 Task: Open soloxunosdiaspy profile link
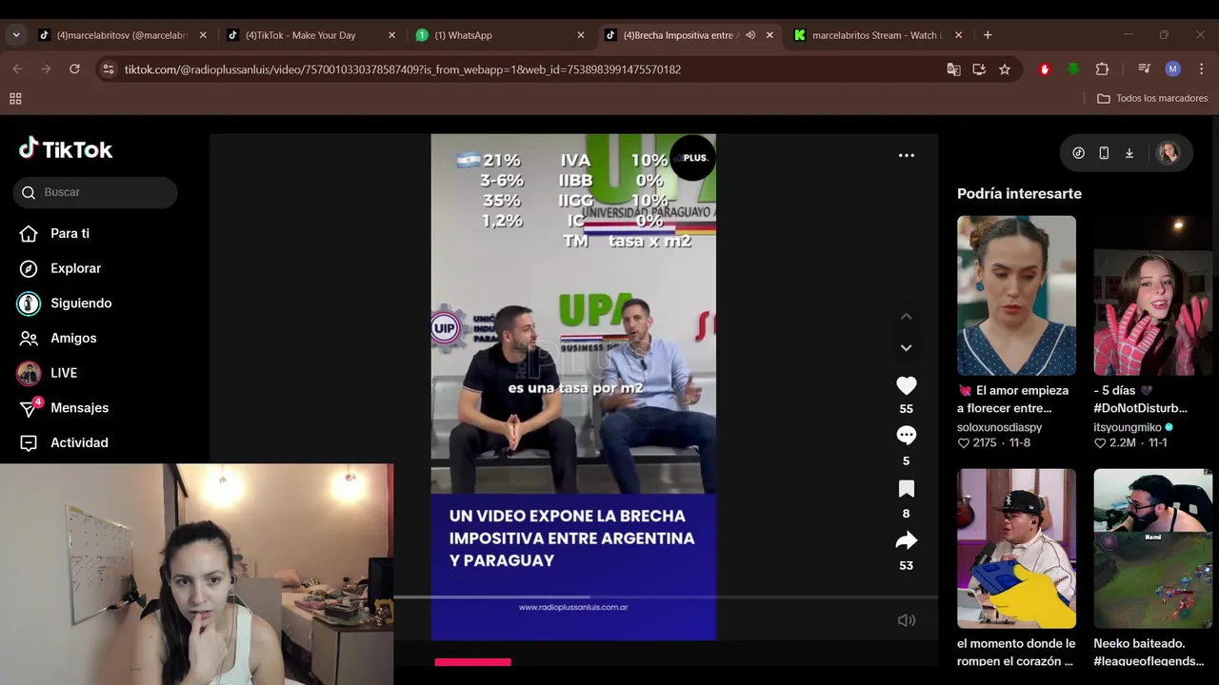click(999, 427)
